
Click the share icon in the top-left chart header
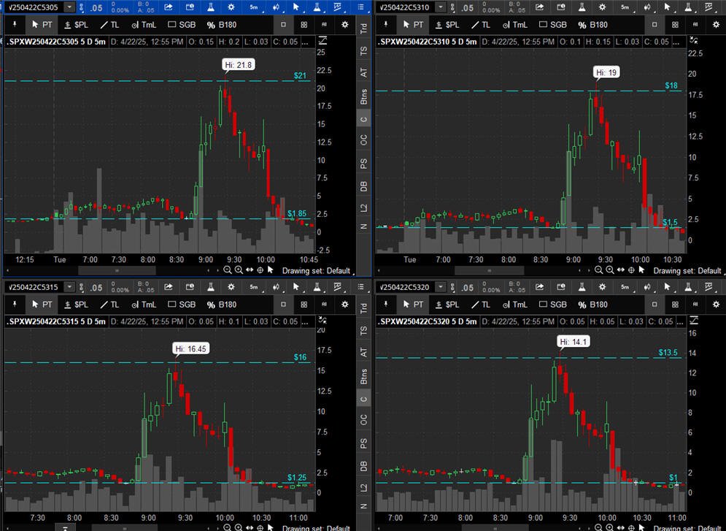[x=169, y=7]
